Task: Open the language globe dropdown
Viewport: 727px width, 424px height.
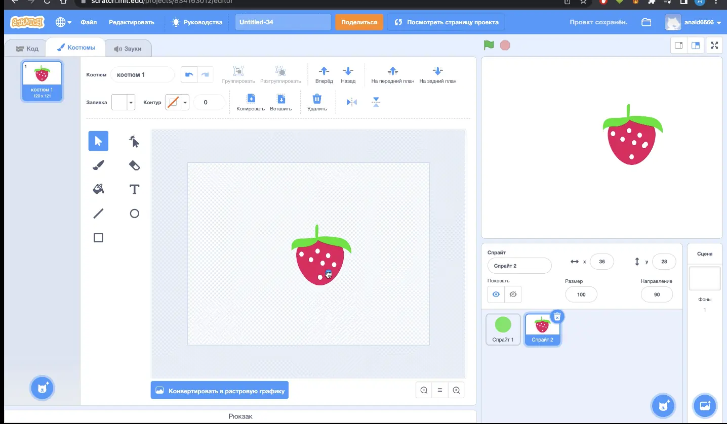Action: (63, 22)
